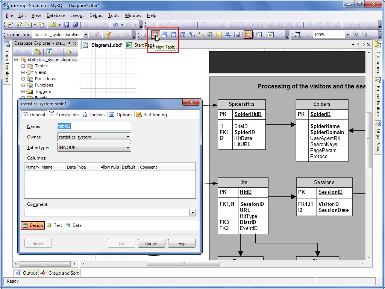Expand the Functions tree node
Viewport: 385px width, 289px height.
(23, 85)
